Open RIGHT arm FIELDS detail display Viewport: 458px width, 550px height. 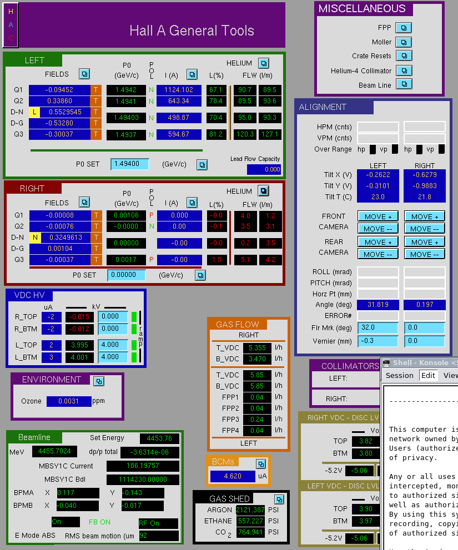tap(84, 203)
